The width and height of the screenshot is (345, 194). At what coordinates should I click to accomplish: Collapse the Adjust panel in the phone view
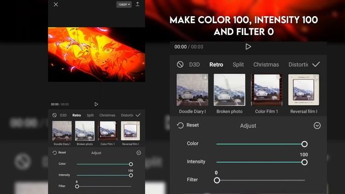coord(139,153)
